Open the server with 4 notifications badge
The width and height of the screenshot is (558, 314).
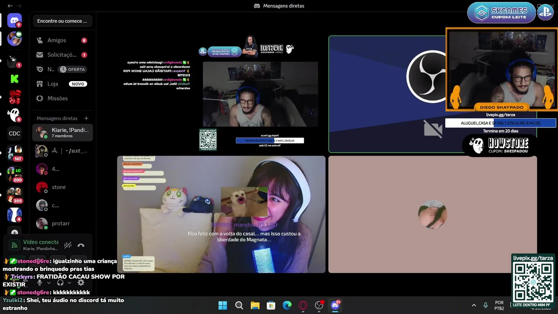coord(14,215)
